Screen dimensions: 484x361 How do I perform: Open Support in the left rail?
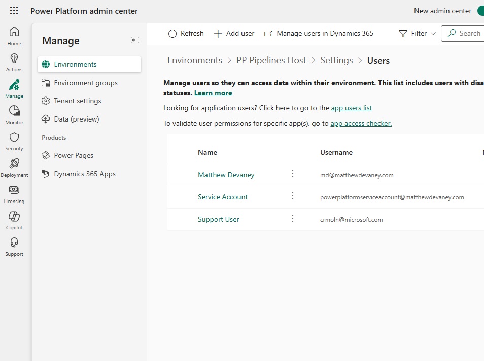[14, 247]
